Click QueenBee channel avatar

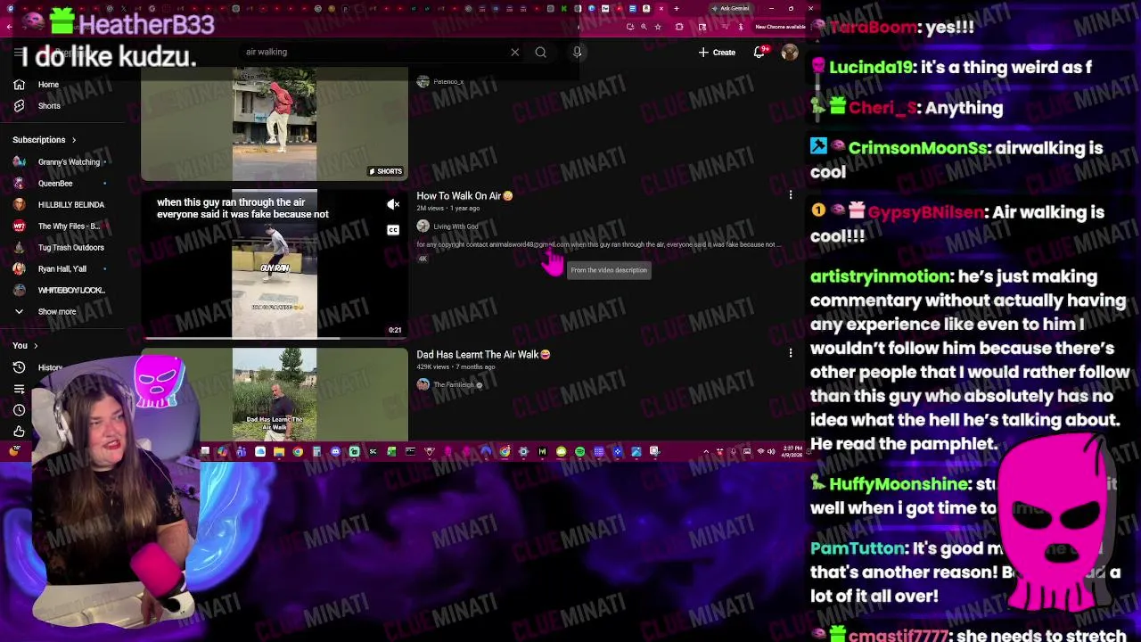19,184
